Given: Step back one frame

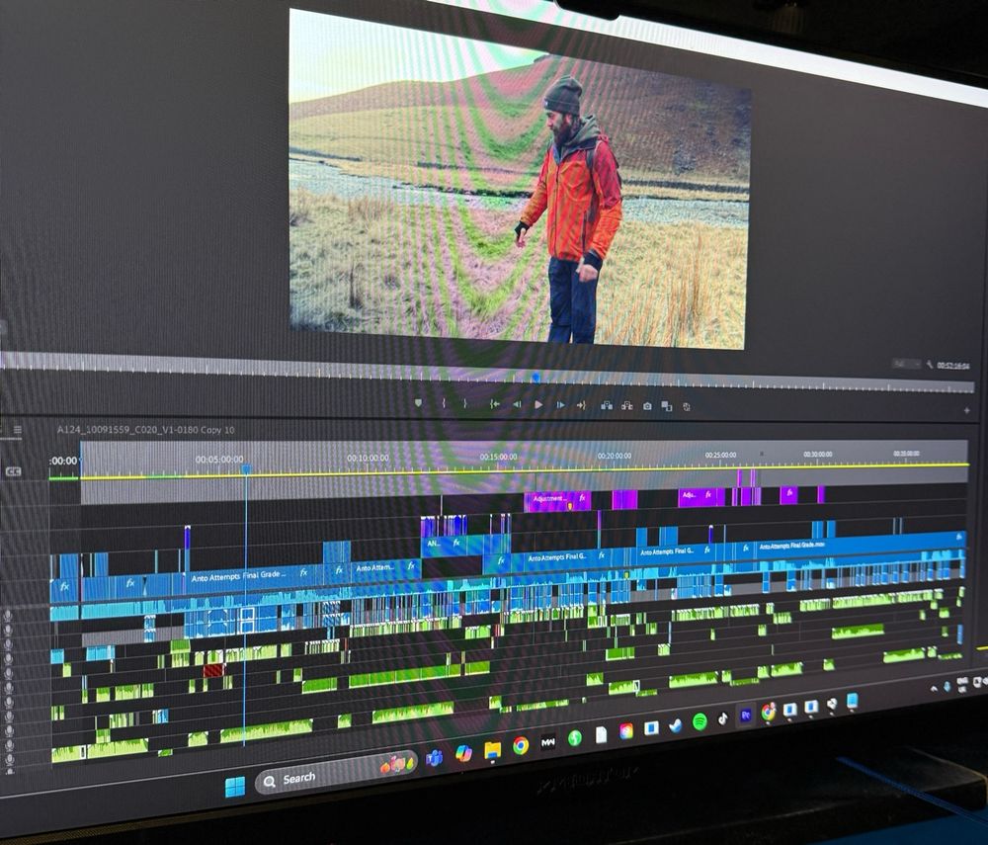Looking at the screenshot, I should tap(517, 404).
